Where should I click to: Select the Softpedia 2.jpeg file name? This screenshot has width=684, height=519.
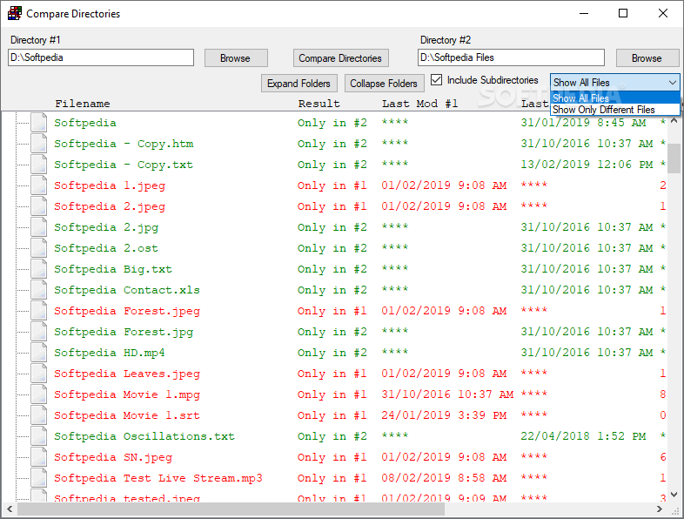[x=110, y=207]
